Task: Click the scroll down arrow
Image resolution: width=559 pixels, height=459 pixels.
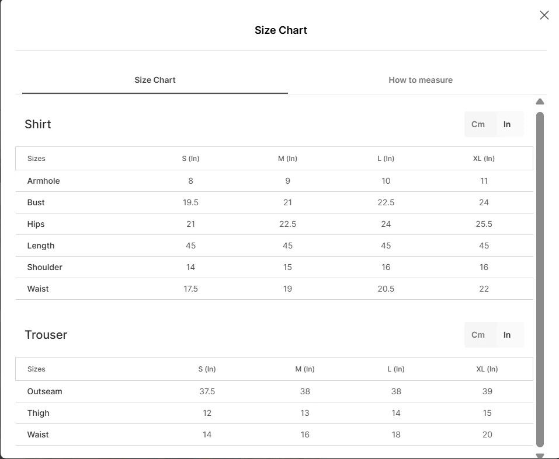Action: point(540,456)
